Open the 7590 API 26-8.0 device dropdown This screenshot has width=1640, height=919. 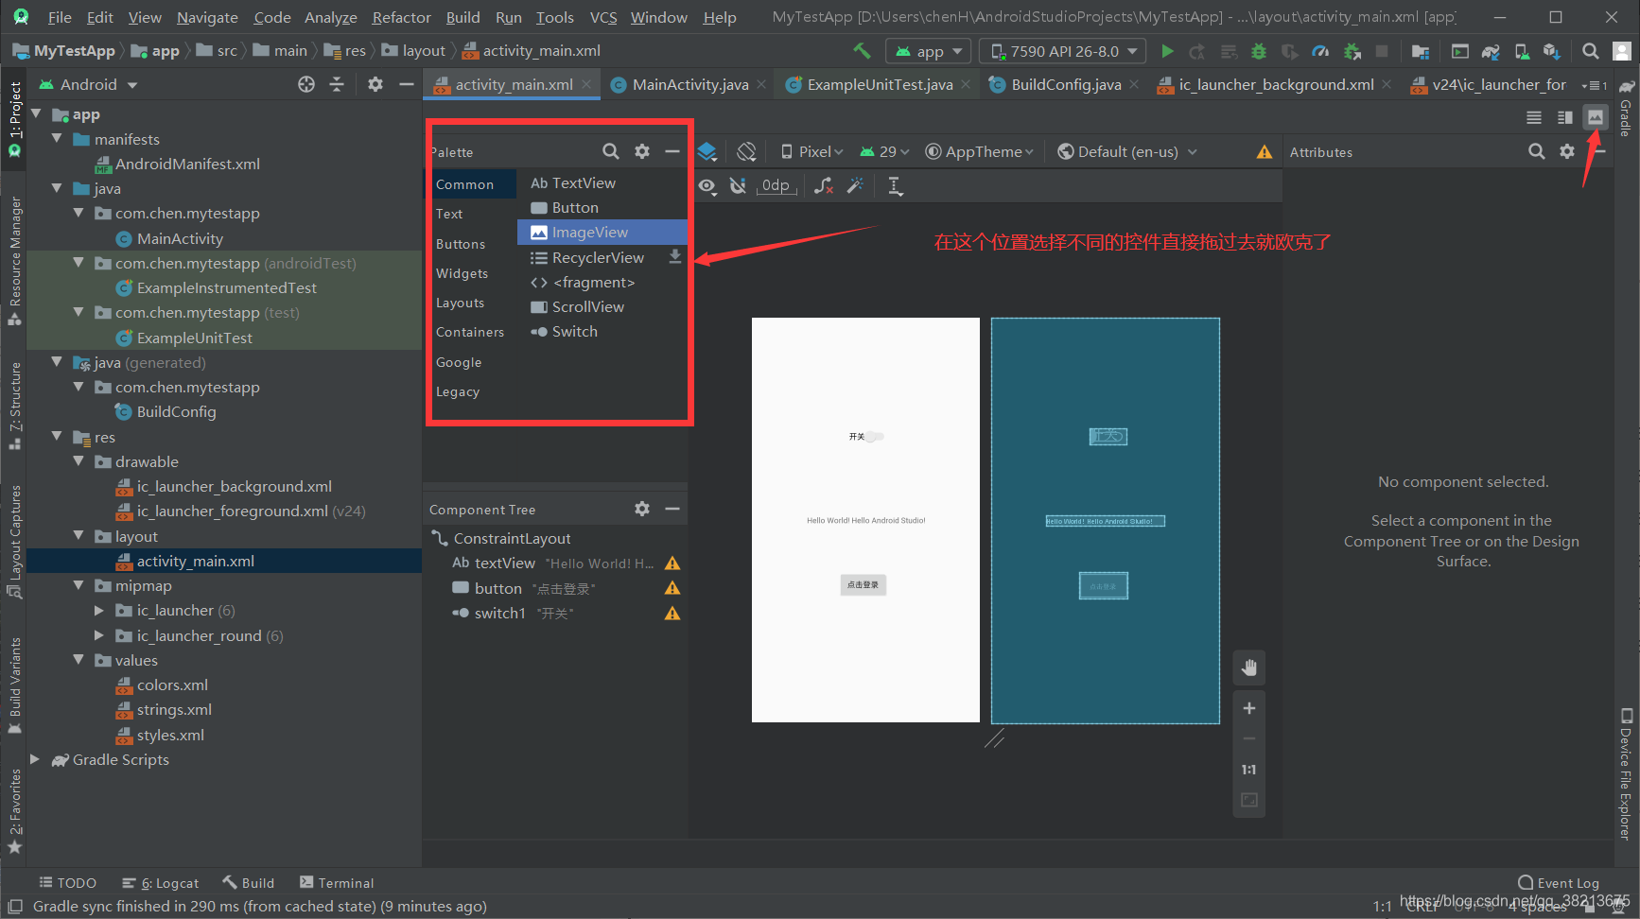click(x=1062, y=51)
